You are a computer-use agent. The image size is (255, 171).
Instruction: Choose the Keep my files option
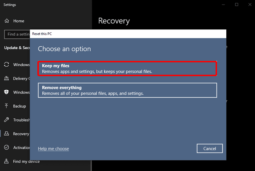pos(127,69)
